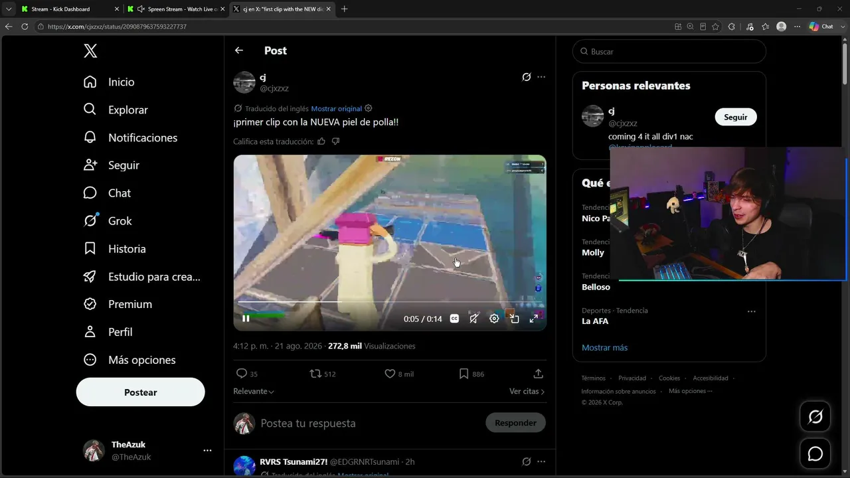
Task: Open the 272,8 mil Visualizaciones link
Action: pos(372,346)
